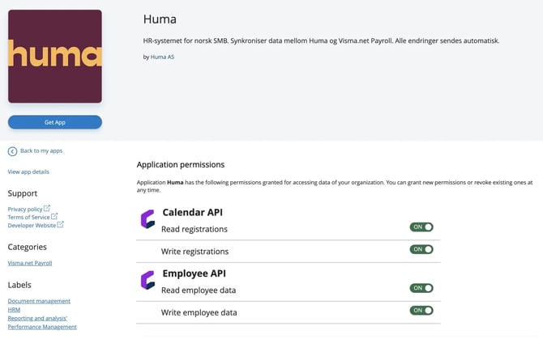Viewport: 543px width, 339px height.
Task: Click the Calendar API logo icon
Action: (148, 219)
